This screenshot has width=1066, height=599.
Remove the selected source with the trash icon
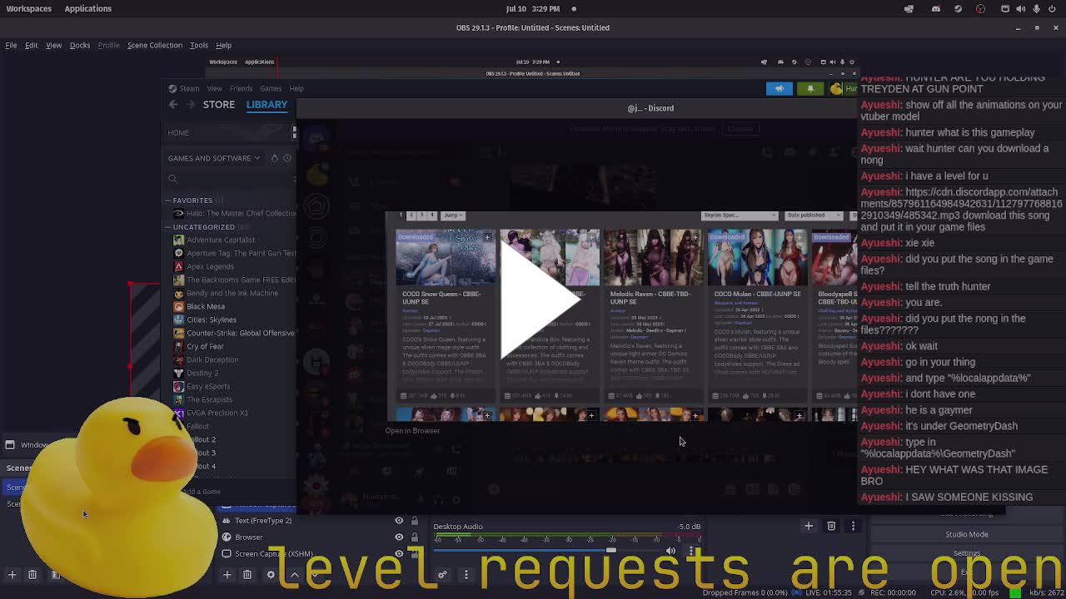(247, 575)
